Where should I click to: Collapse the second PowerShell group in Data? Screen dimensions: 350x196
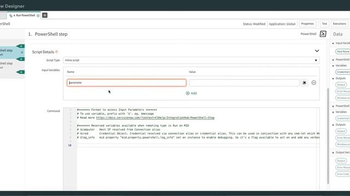pos(333,106)
